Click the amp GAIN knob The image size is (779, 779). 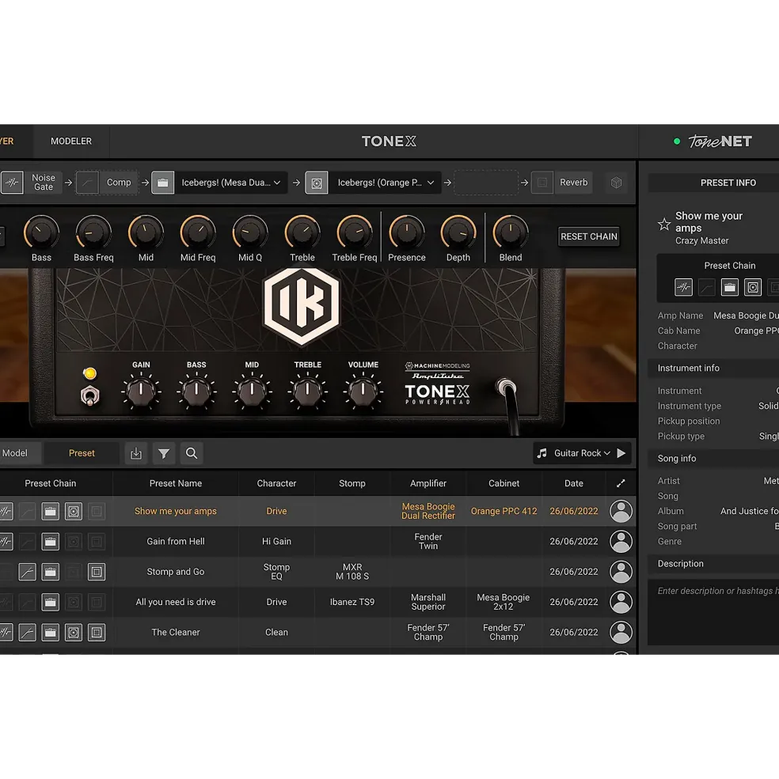141,391
